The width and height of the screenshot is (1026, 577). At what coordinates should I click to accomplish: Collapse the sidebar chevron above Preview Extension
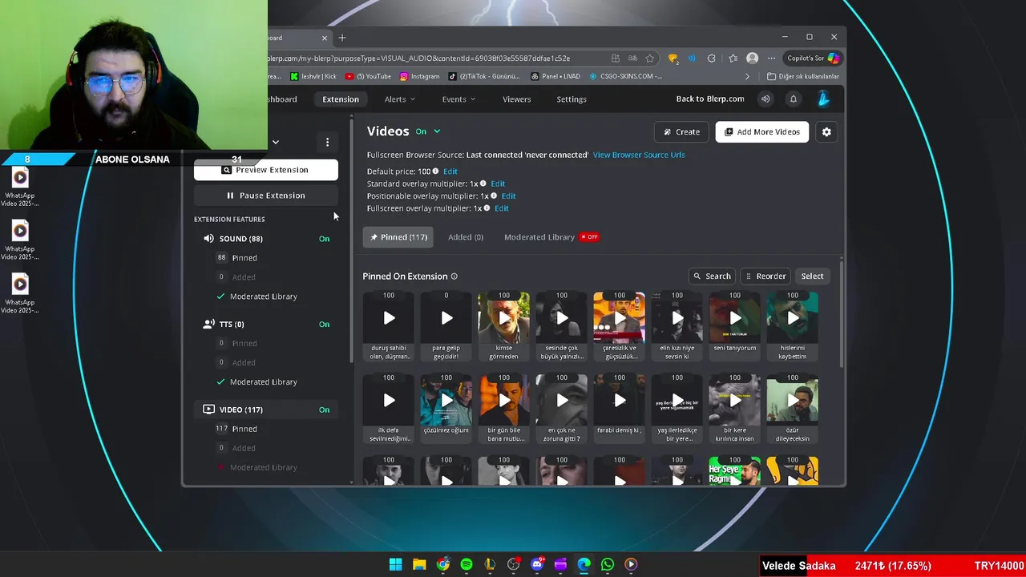[275, 143]
